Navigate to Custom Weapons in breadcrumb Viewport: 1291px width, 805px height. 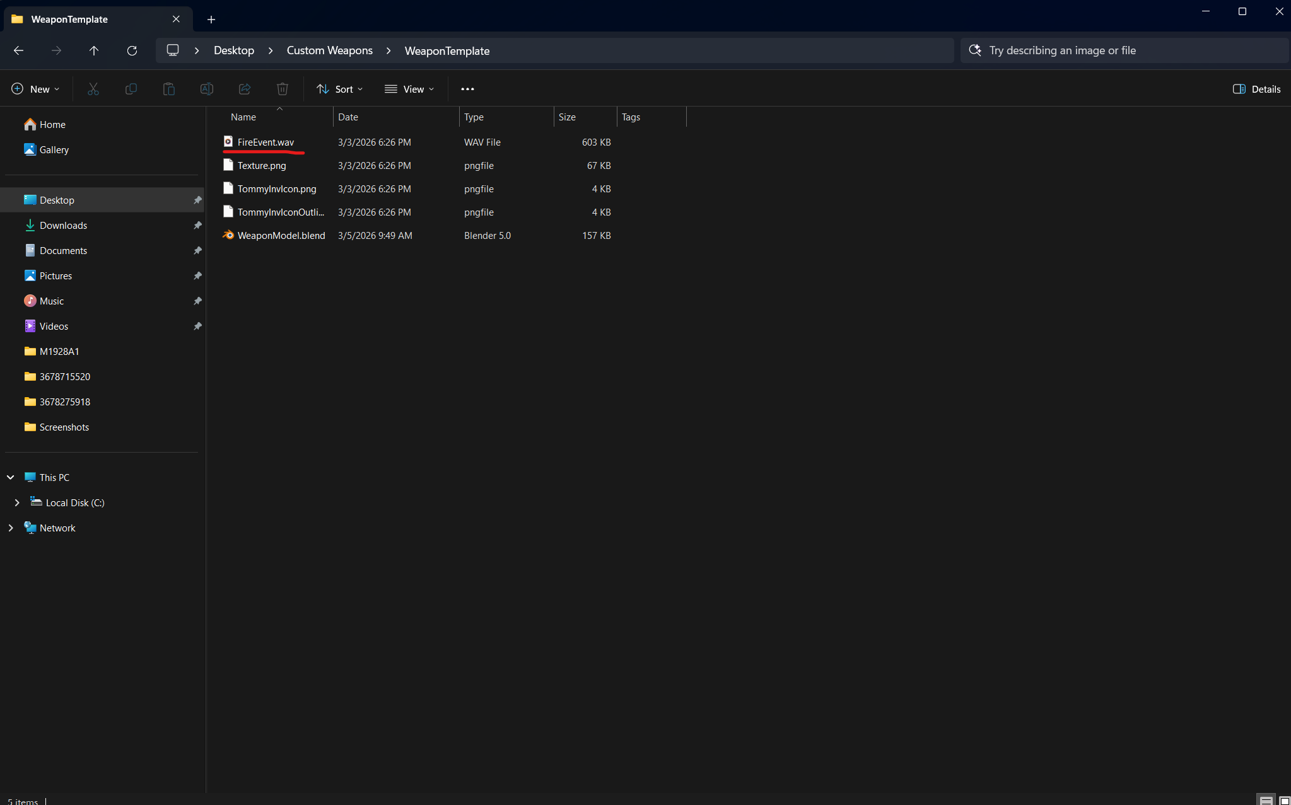(329, 50)
